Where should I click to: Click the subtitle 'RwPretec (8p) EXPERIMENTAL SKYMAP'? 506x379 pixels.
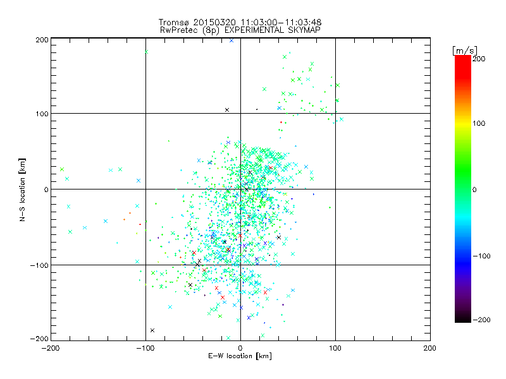tap(240, 30)
